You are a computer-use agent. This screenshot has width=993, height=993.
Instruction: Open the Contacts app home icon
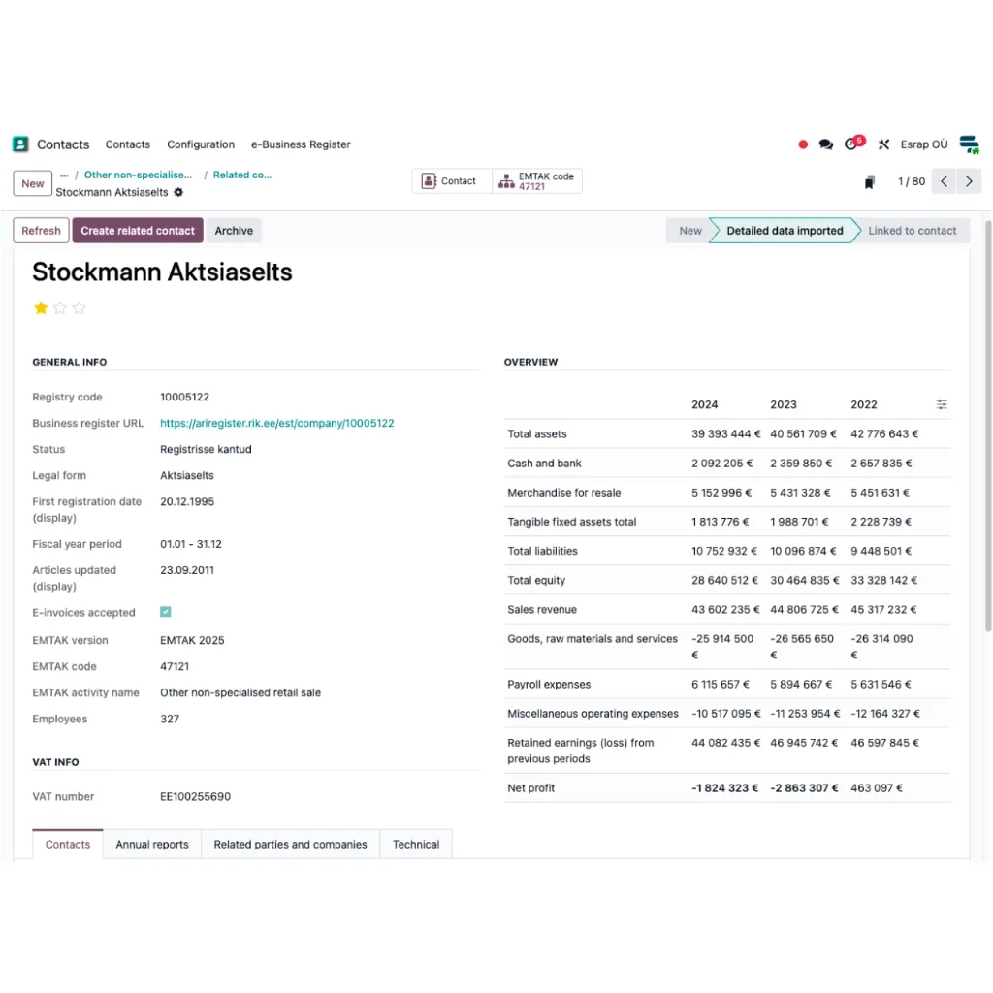tap(20, 144)
